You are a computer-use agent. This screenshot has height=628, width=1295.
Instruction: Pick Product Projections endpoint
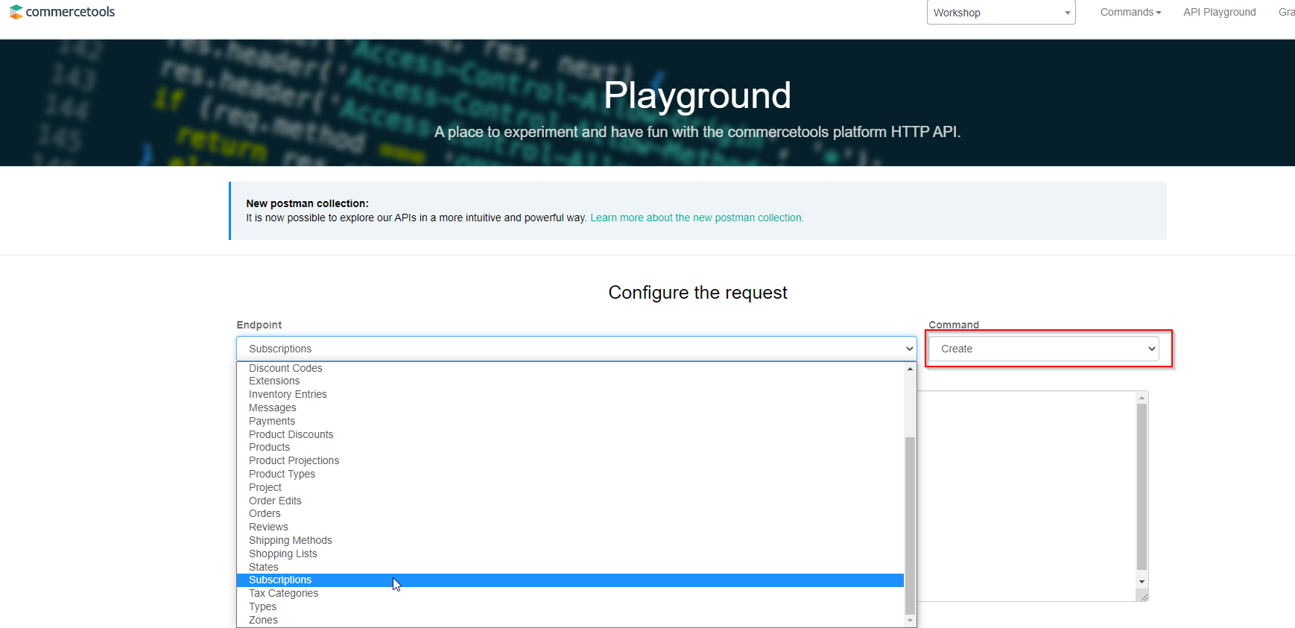click(294, 460)
